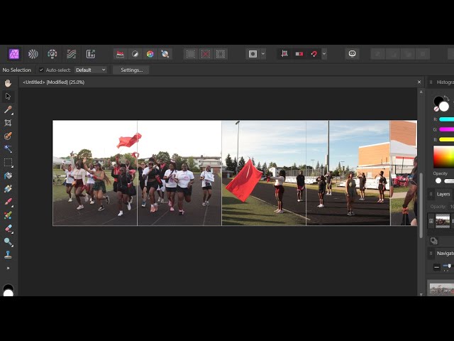Image resolution: width=454 pixels, height=341 pixels.
Task: Click the Settings... button
Action: [131, 70]
